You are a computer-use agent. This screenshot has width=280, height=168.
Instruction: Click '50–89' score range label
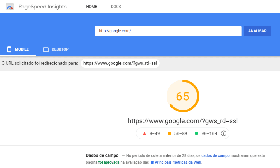[x=180, y=133]
